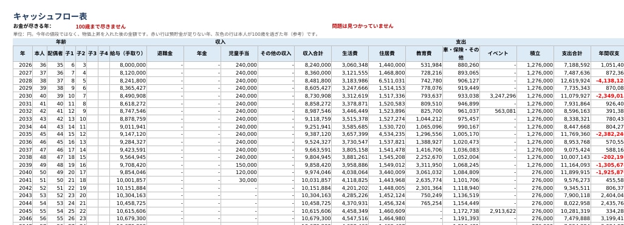Screen dimensions: 624x225
Task: Click child allowance cell 120,000
Action: tap(239, 173)
